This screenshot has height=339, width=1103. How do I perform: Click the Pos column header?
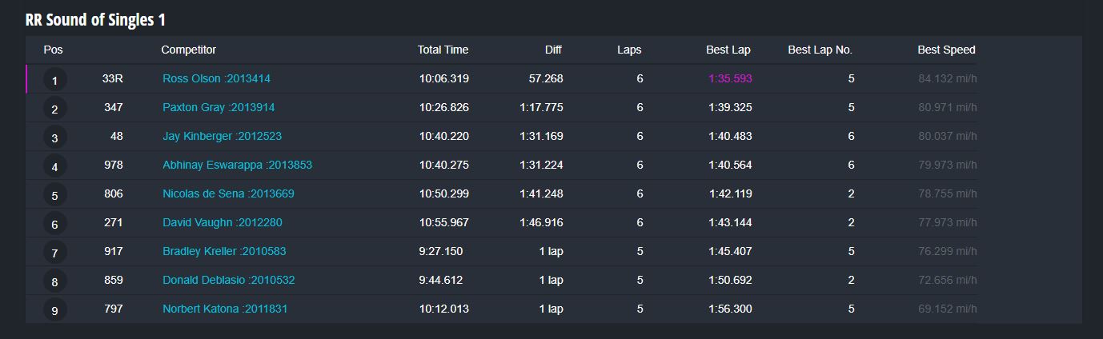(53, 50)
